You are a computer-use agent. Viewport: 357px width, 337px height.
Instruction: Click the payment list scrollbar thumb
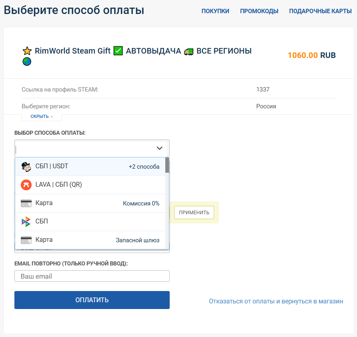167,166
